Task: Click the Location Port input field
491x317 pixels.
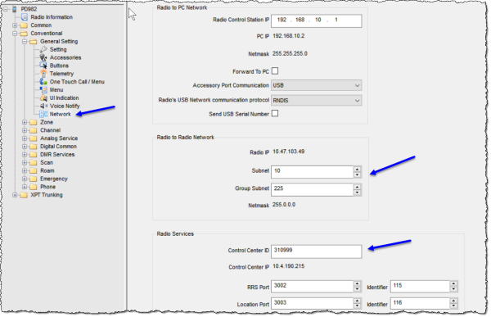Action: 313,304
